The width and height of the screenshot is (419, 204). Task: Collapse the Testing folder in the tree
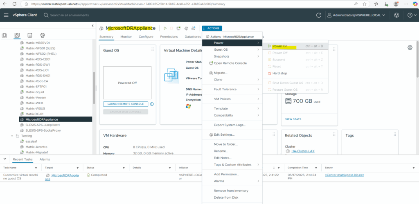[x=12, y=136]
